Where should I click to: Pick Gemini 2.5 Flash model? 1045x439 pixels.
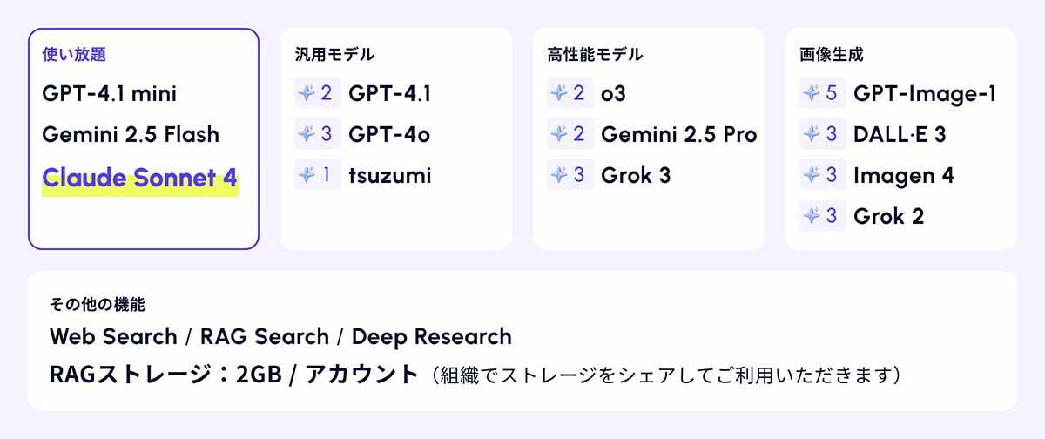131,134
